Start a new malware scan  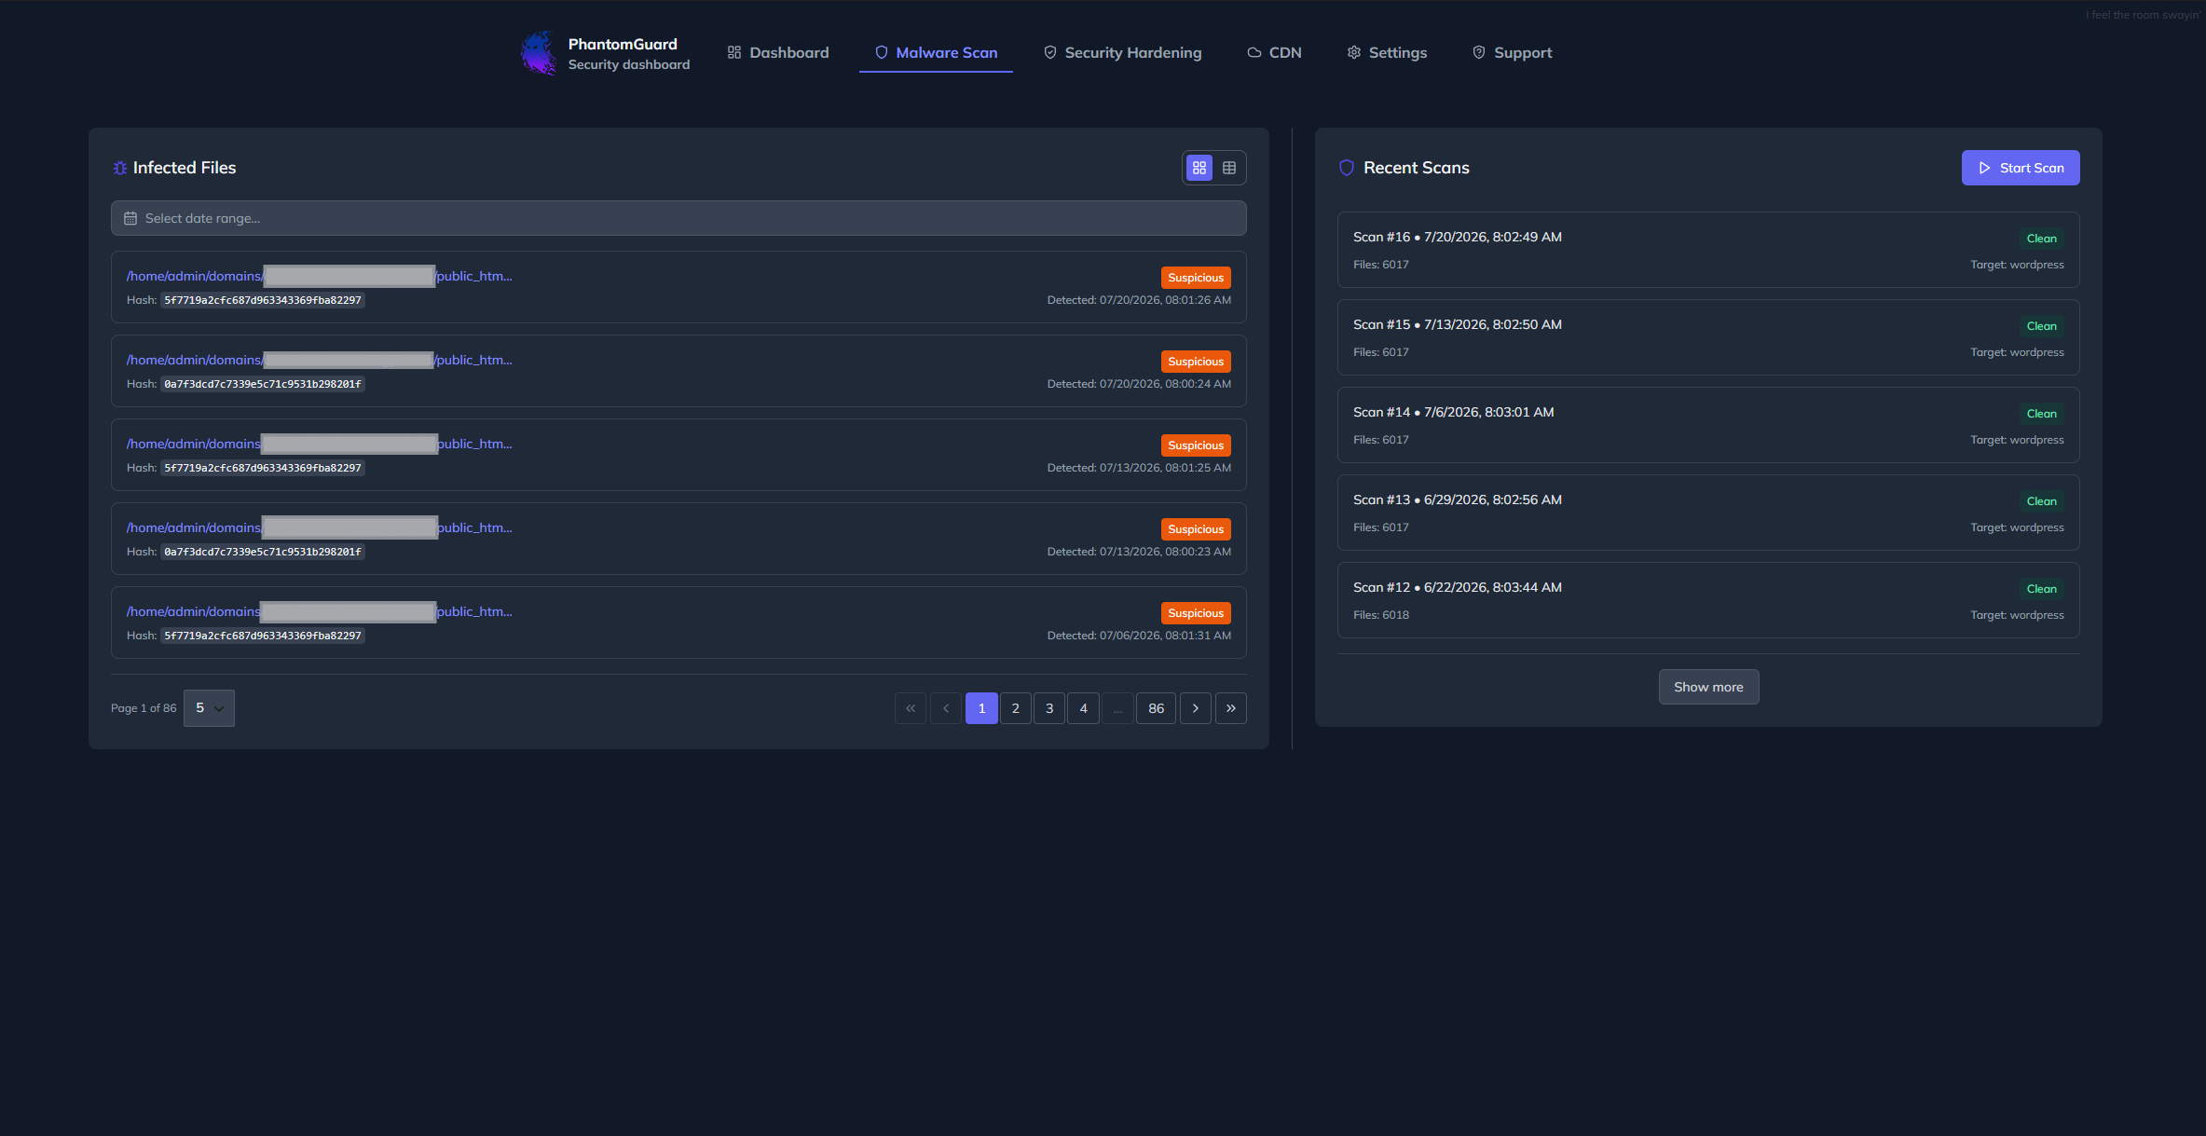[x=2021, y=168]
